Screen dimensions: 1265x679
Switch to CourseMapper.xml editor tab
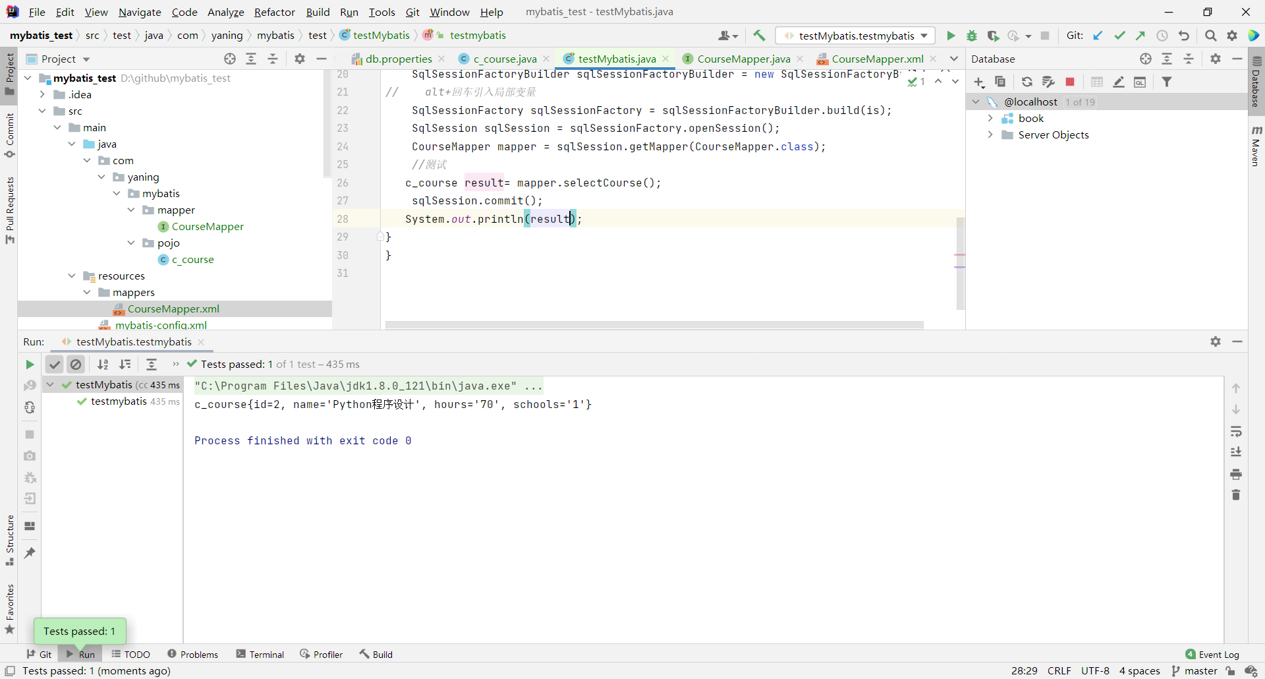click(877, 59)
